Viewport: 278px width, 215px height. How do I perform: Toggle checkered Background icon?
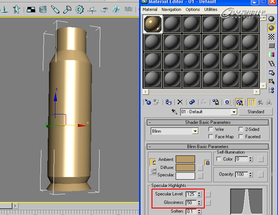click(271, 37)
